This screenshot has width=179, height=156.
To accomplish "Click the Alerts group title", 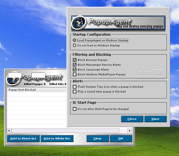I will [x=78, y=81].
